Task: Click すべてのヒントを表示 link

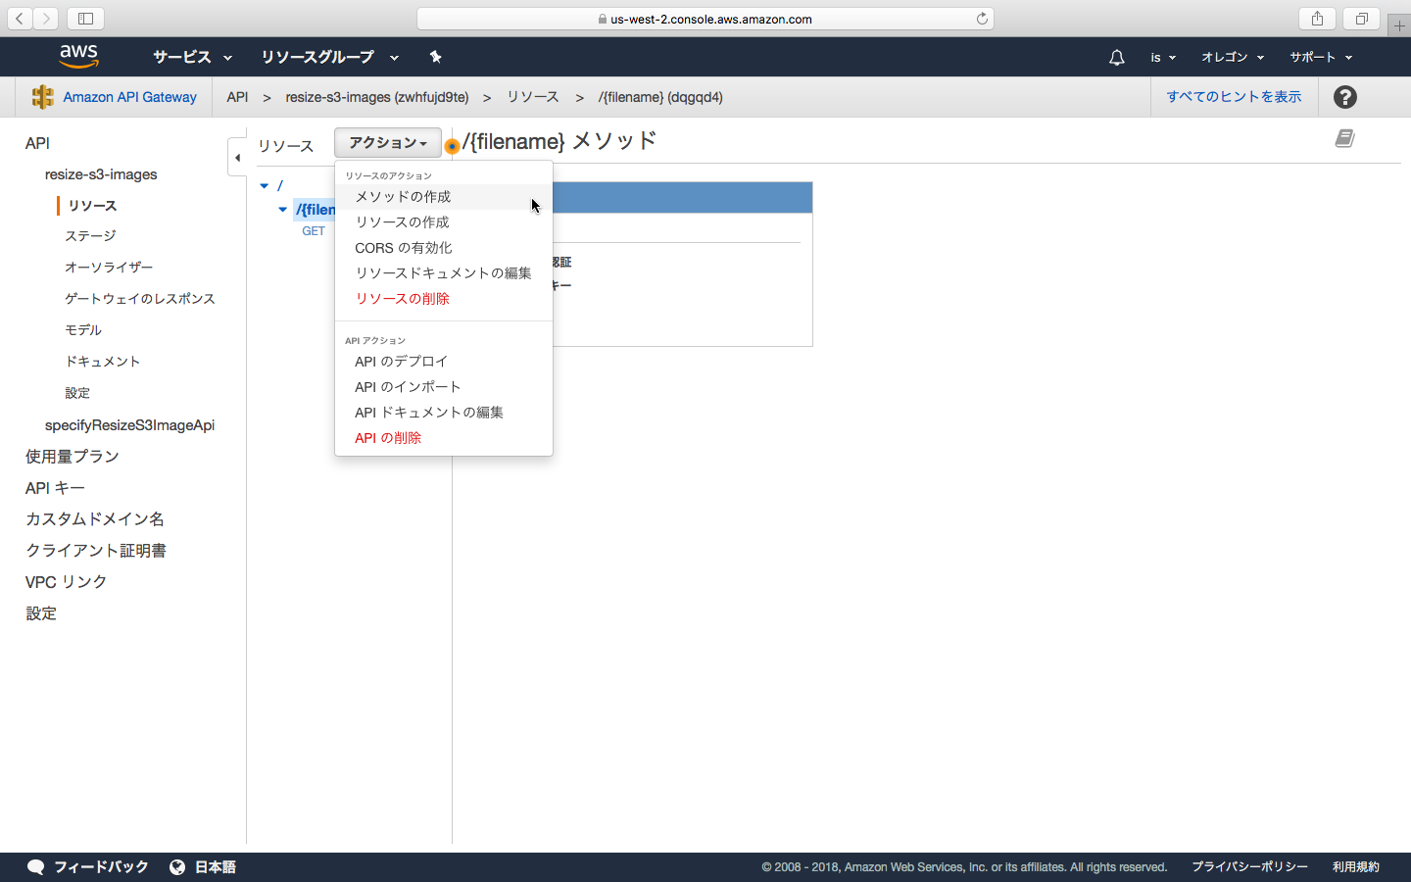Action: [1234, 97]
